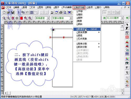Image resolution: width=131 pixels, height=99 pixels.
Task: Click the cutting output plotter icon
Action: 52,12
